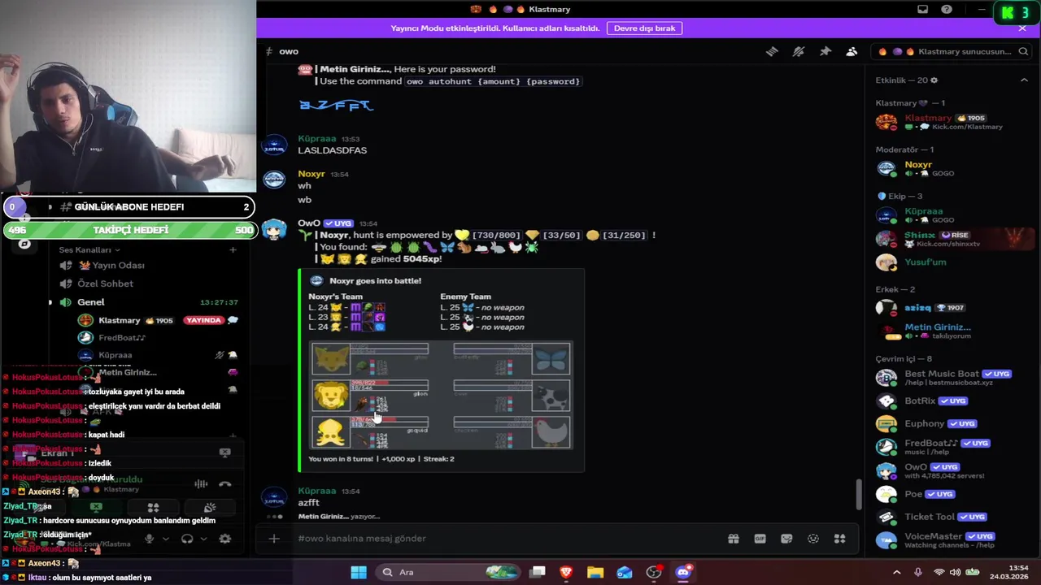
Task: Join the Yayın Odası voice channel
Action: (x=111, y=266)
